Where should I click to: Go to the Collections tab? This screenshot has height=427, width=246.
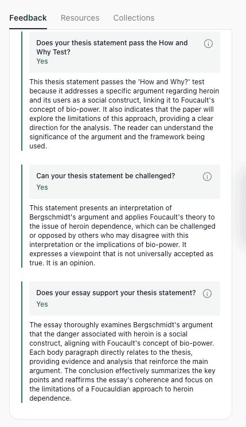coord(134,18)
